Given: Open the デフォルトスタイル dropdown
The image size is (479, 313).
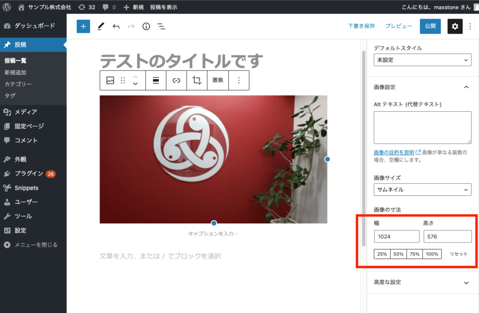Looking at the screenshot, I should [x=422, y=60].
